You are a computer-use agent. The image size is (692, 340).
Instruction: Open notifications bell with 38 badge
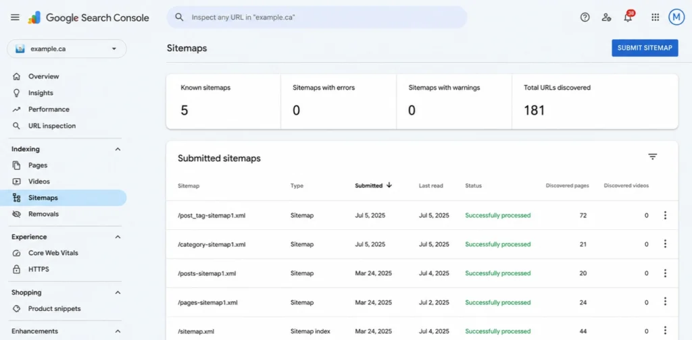point(628,17)
